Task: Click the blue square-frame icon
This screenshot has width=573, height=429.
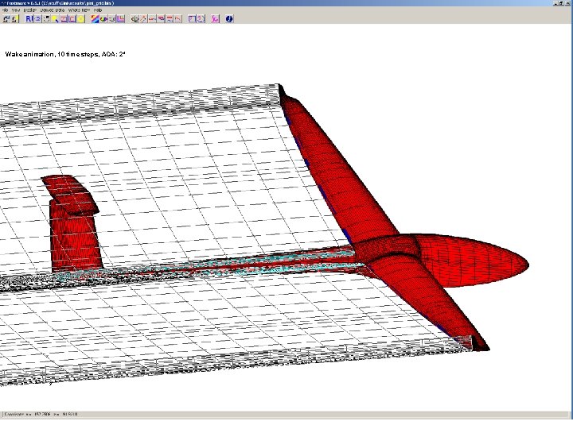Action: click(193, 18)
